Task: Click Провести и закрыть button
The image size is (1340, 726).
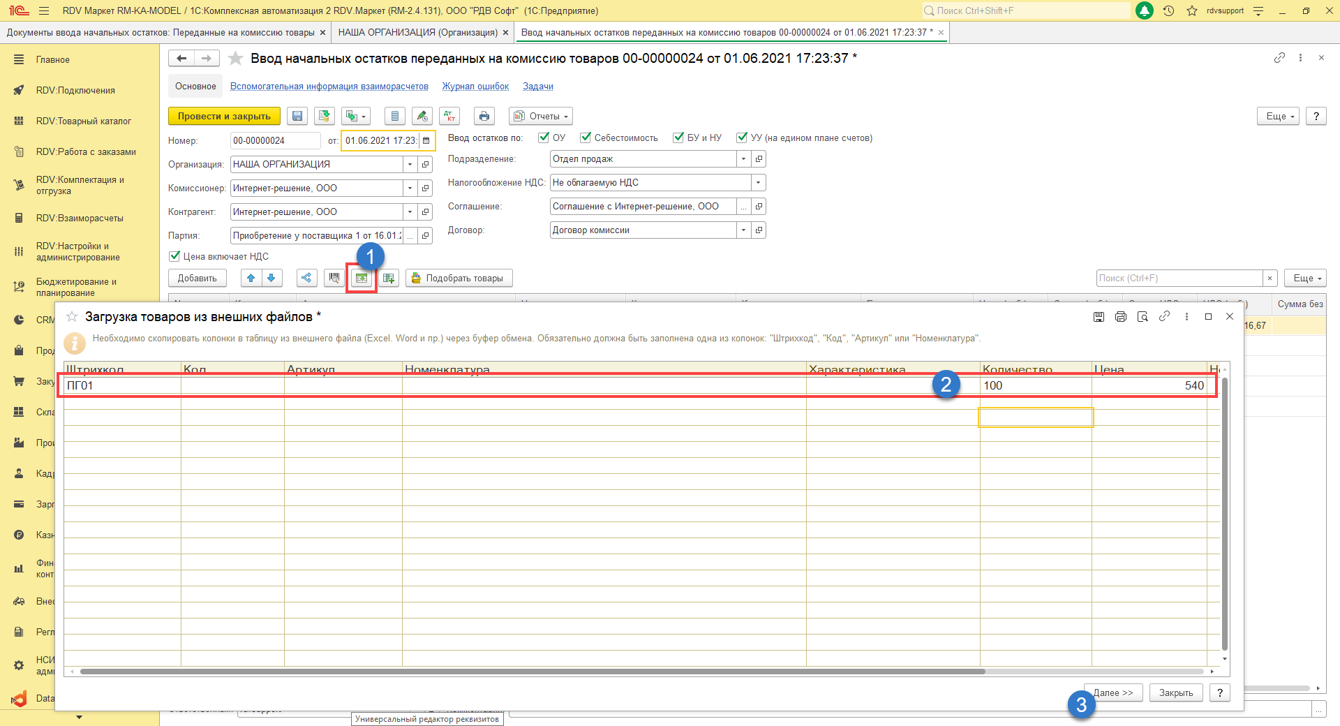Action: [x=224, y=117]
